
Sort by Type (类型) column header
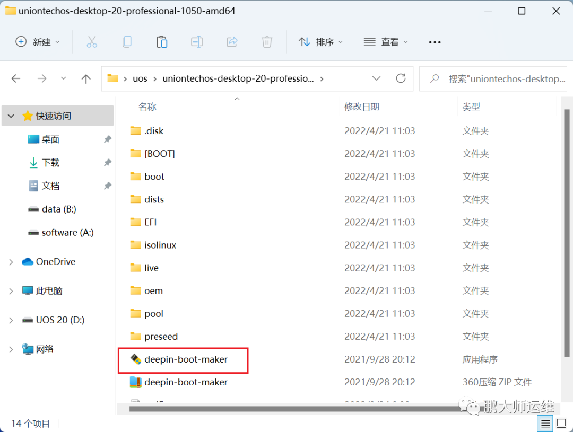pyautogui.click(x=471, y=107)
